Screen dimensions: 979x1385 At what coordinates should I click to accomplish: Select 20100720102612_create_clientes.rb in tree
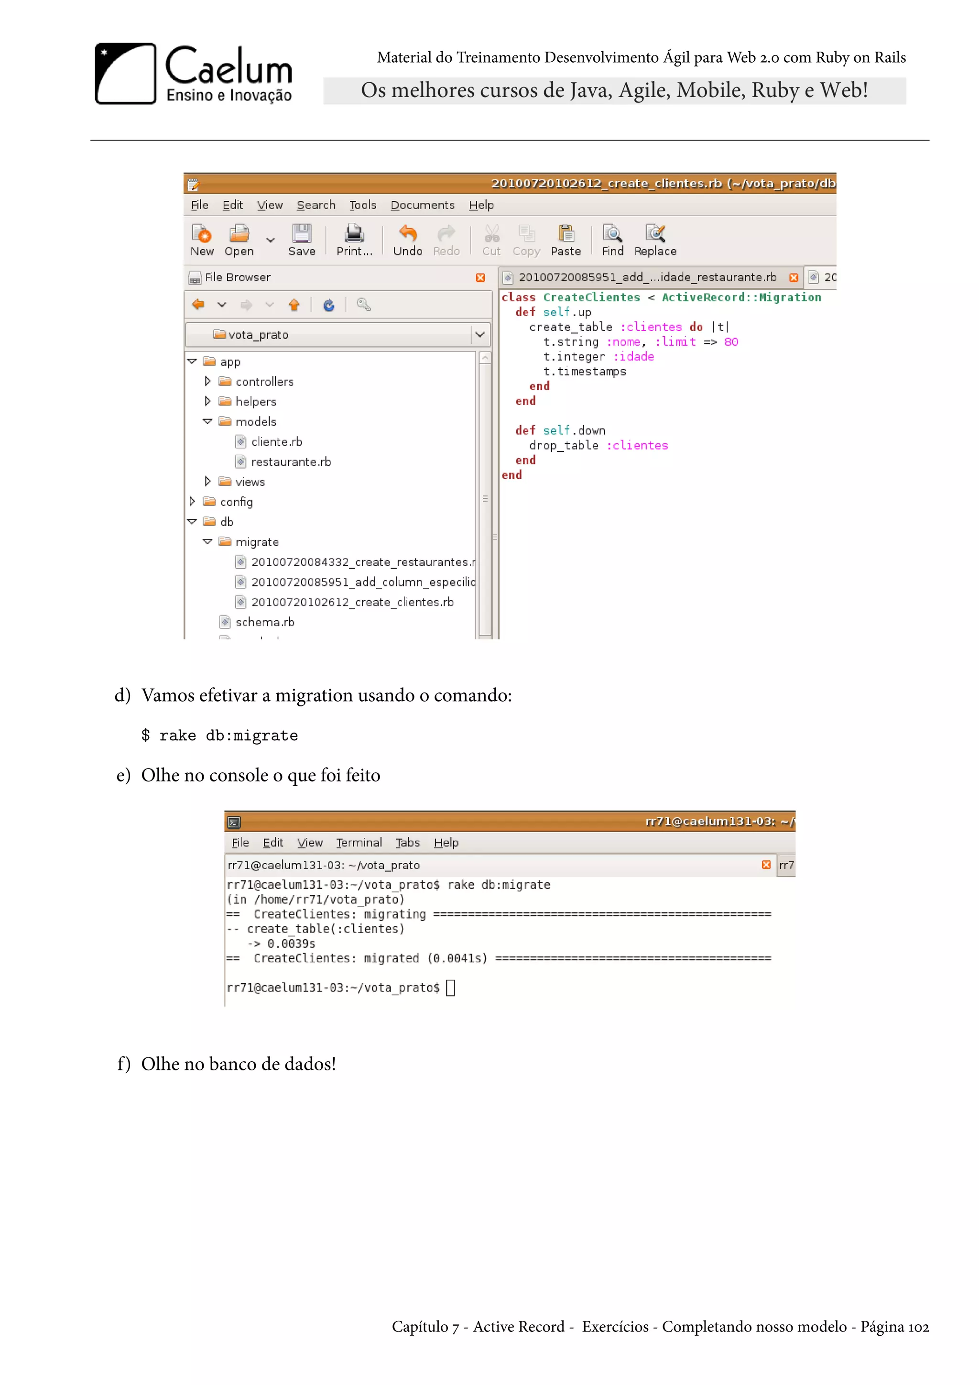[x=344, y=602]
